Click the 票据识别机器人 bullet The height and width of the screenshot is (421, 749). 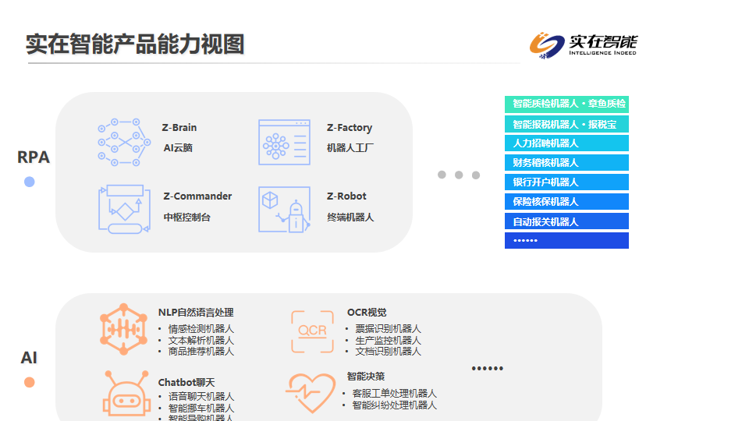(388, 329)
